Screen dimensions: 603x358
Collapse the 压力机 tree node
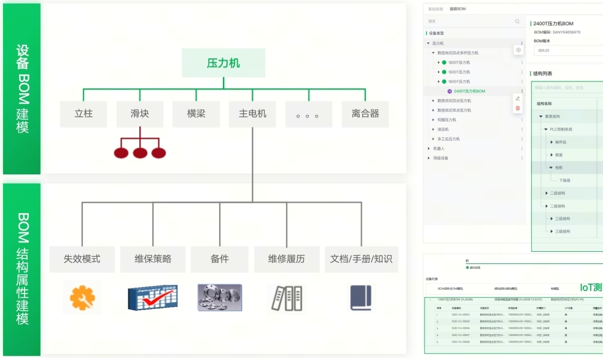coord(429,44)
